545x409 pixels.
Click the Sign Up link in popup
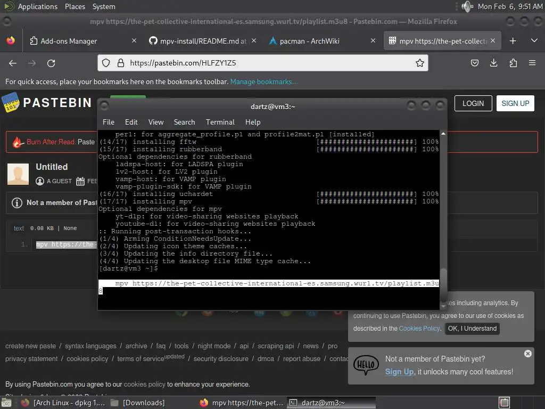point(399,372)
